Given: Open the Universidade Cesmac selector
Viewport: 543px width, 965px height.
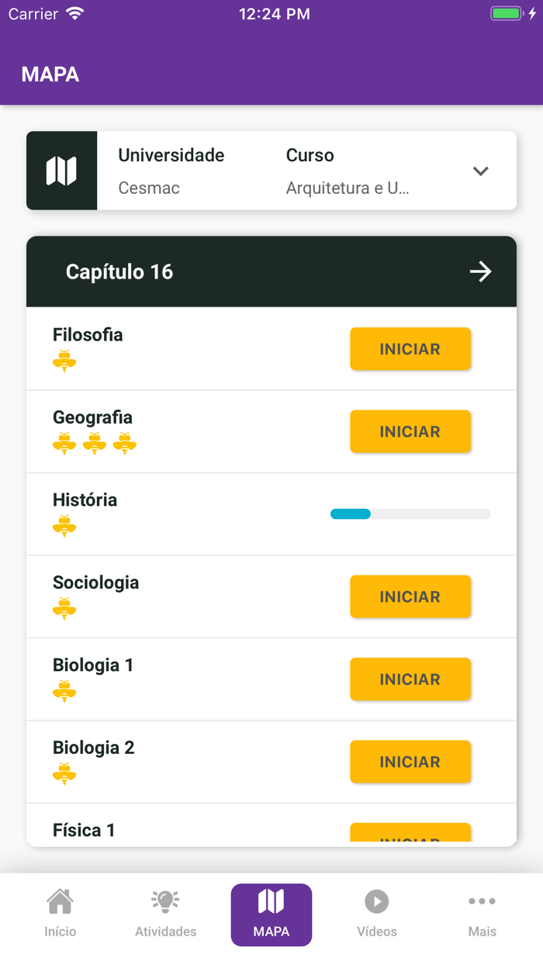Looking at the screenshot, I should tap(171, 171).
